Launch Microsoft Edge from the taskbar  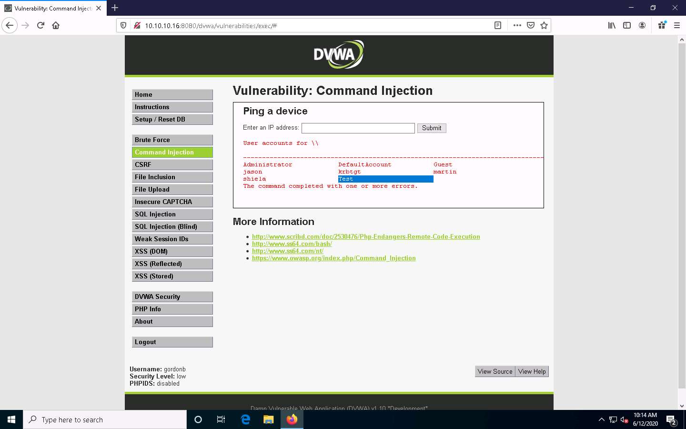245,419
